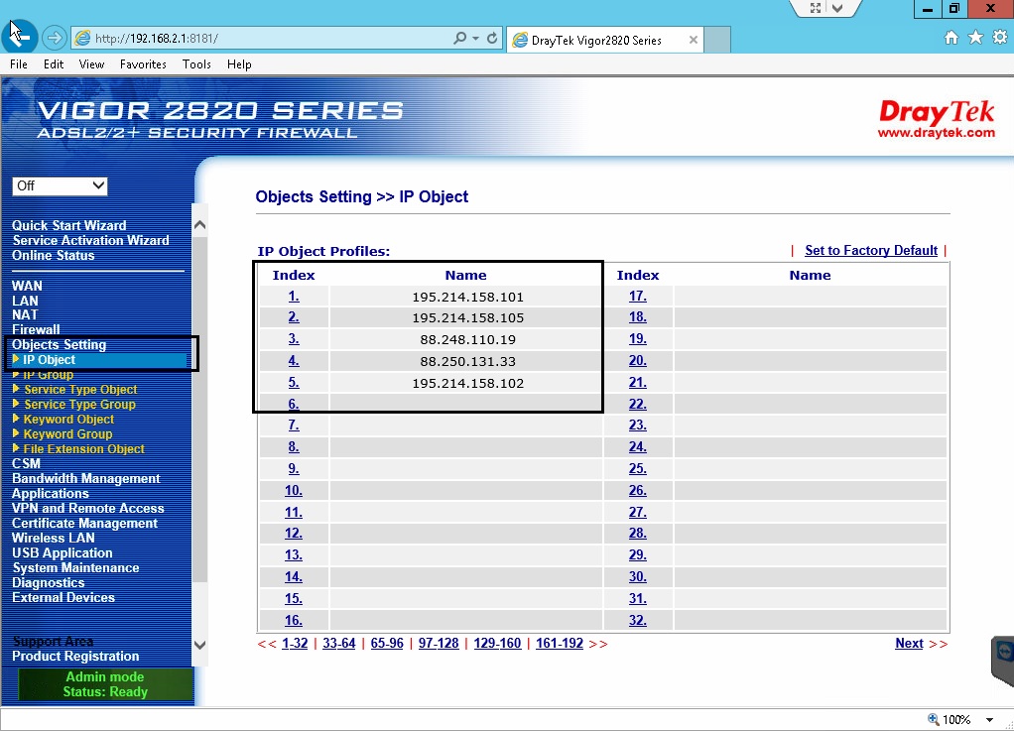Viewport: 1014px width, 731px height.
Task: Expand the zoom level 100% dropdown
Action: (989, 719)
